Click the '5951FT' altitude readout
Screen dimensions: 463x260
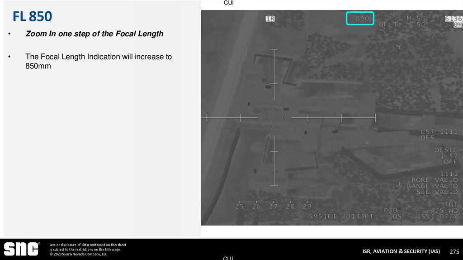click(x=322, y=217)
